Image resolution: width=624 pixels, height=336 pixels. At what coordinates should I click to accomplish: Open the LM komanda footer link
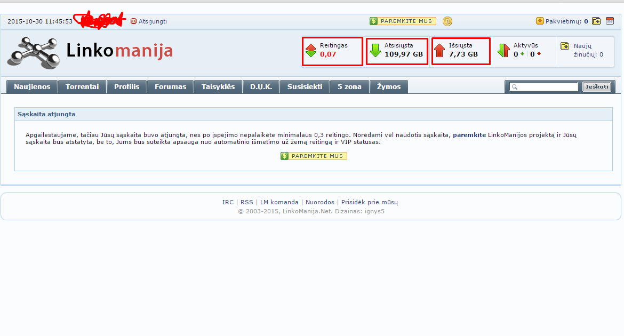(x=279, y=202)
